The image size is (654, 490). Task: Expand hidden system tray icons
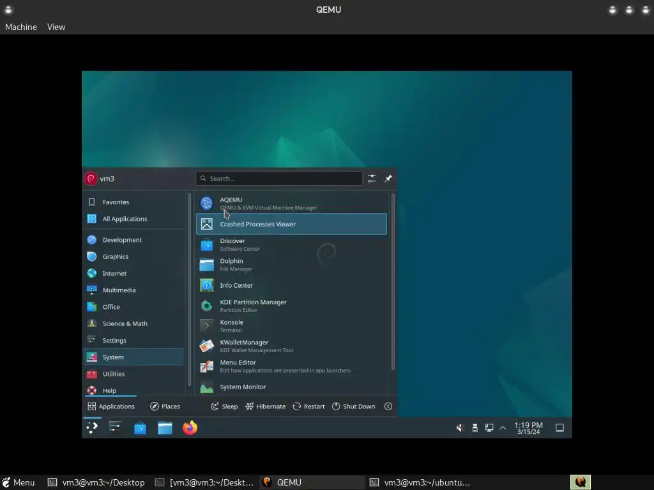point(503,428)
